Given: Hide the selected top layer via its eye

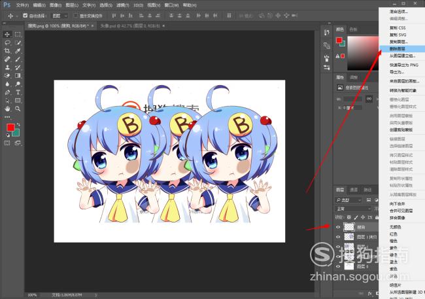Looking at the screenshot, I should tap(338, 227).
